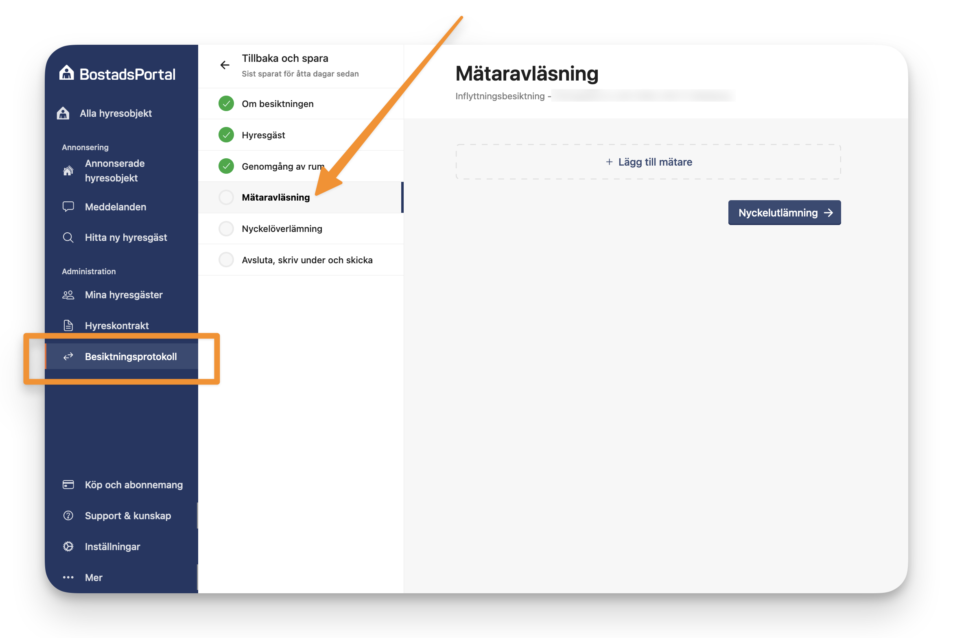The width and height of the screenshot is (953, 638).
Task: Click the empty circle by Avsluta, skriv under och skicka
Action: click(x=226, y=260)
